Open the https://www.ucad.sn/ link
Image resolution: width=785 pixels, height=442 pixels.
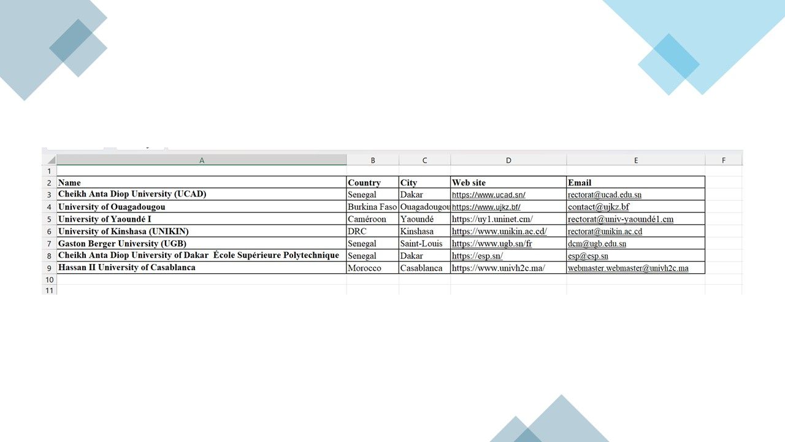click(488, 195)
